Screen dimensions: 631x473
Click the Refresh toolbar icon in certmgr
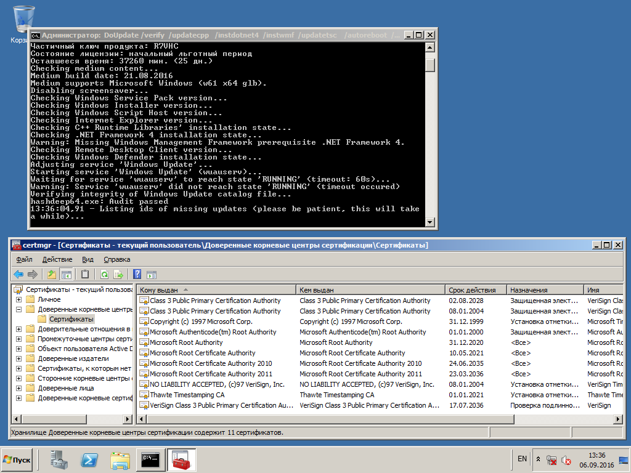104,274
